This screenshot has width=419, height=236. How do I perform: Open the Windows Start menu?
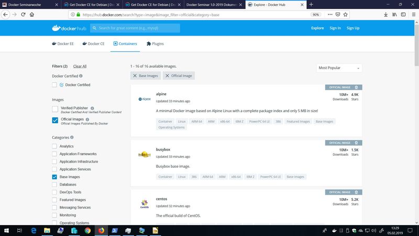click(x=6, y=230)
